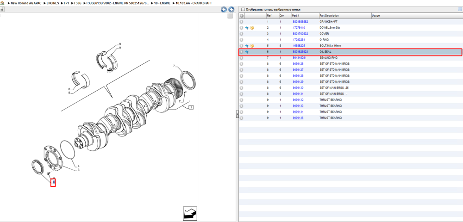Viewport: 463px width, 222px height.
Task: Click the add icon in the COVER row
Action: (242, 34)
